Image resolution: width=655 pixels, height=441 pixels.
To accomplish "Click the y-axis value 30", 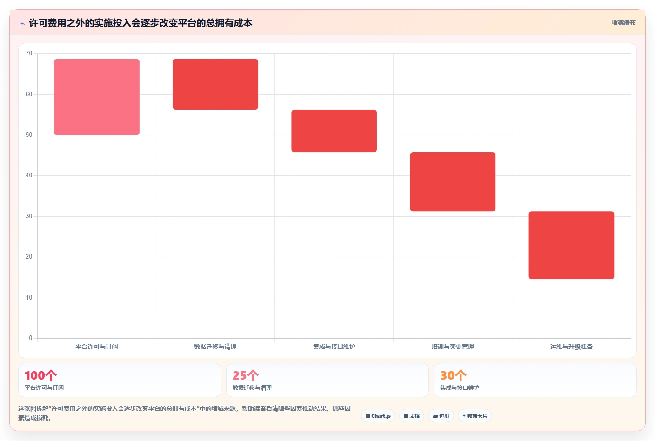I will point(29,216).
